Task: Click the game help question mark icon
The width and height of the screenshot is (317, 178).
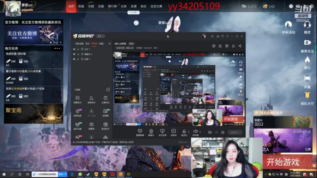Action: point(291,6)
